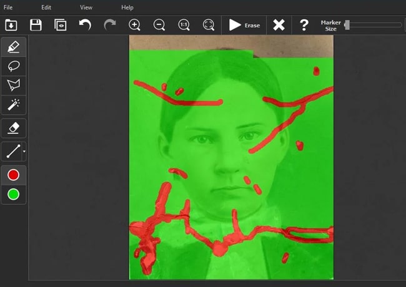Zoom out of the image
The height and width of the screenshot is (287, 406).
click(x=159, y=25)
